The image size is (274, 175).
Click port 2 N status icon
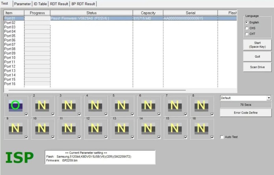click(42, 106)
